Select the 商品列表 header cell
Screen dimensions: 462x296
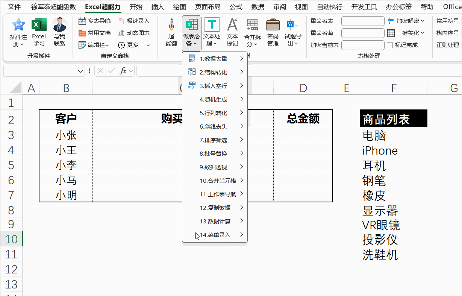[394, 118]
